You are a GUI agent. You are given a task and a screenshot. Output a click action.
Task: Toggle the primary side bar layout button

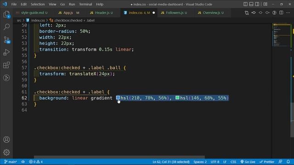coord(245,4)
